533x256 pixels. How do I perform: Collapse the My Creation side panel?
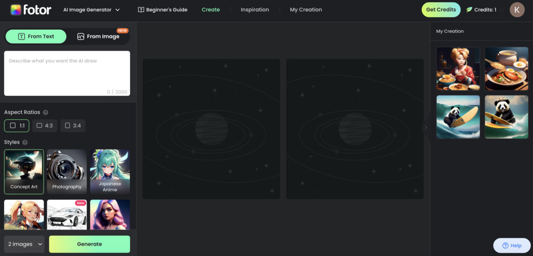tap(425, 127)
